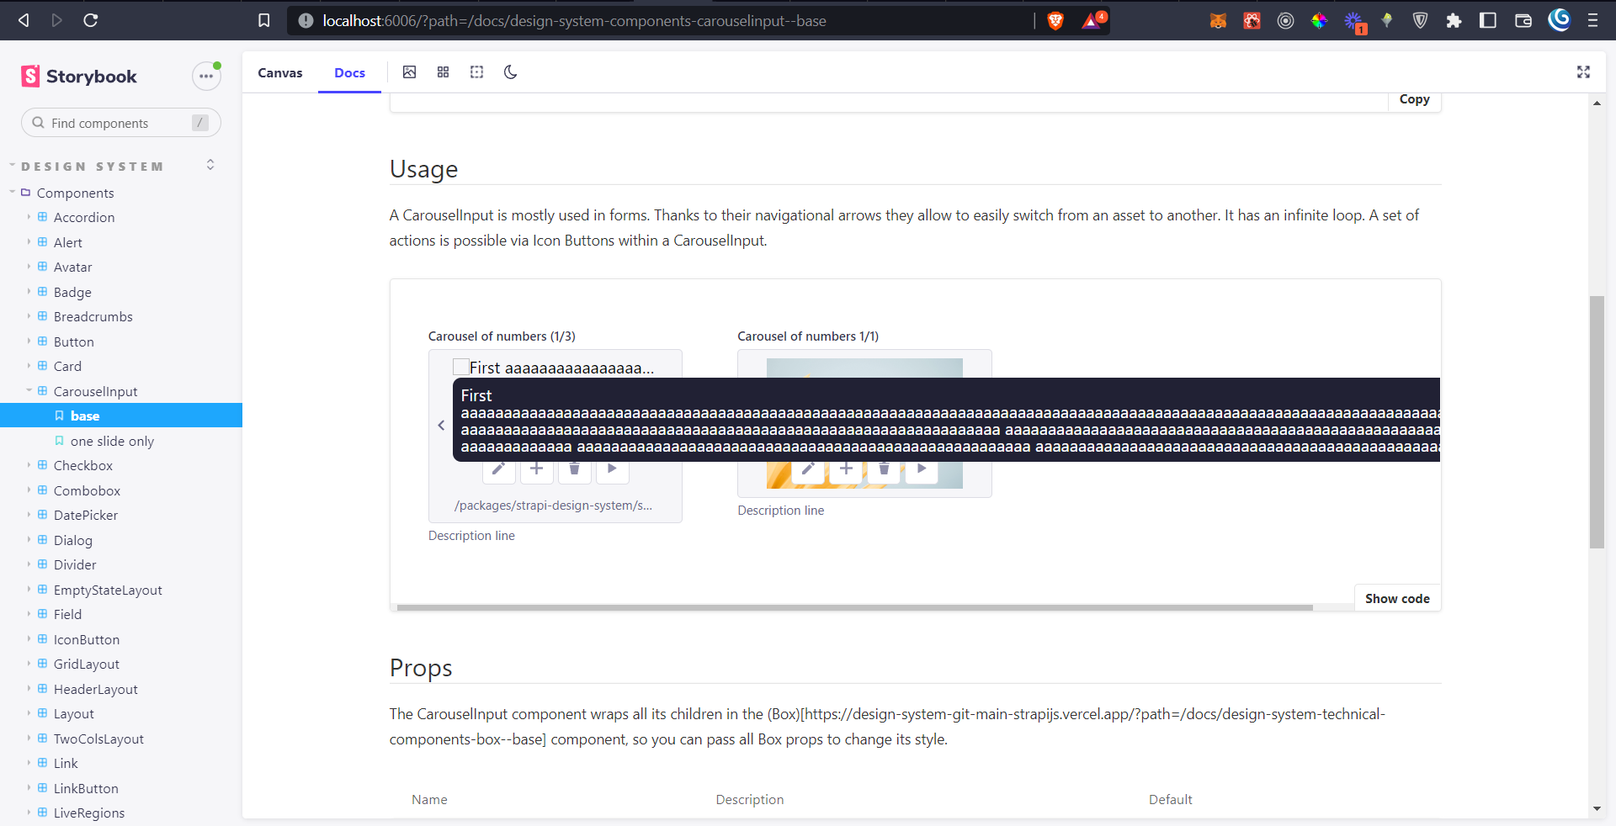Check the checkbox next to First slide
The height and width of the screenshot is (826, 1616).
[x=460, y=367]
